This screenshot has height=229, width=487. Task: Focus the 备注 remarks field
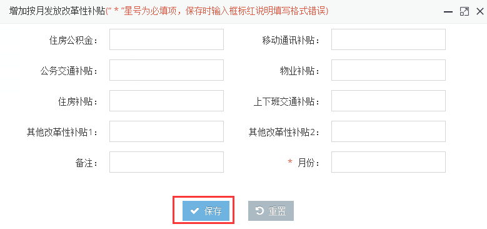point(166,162)
